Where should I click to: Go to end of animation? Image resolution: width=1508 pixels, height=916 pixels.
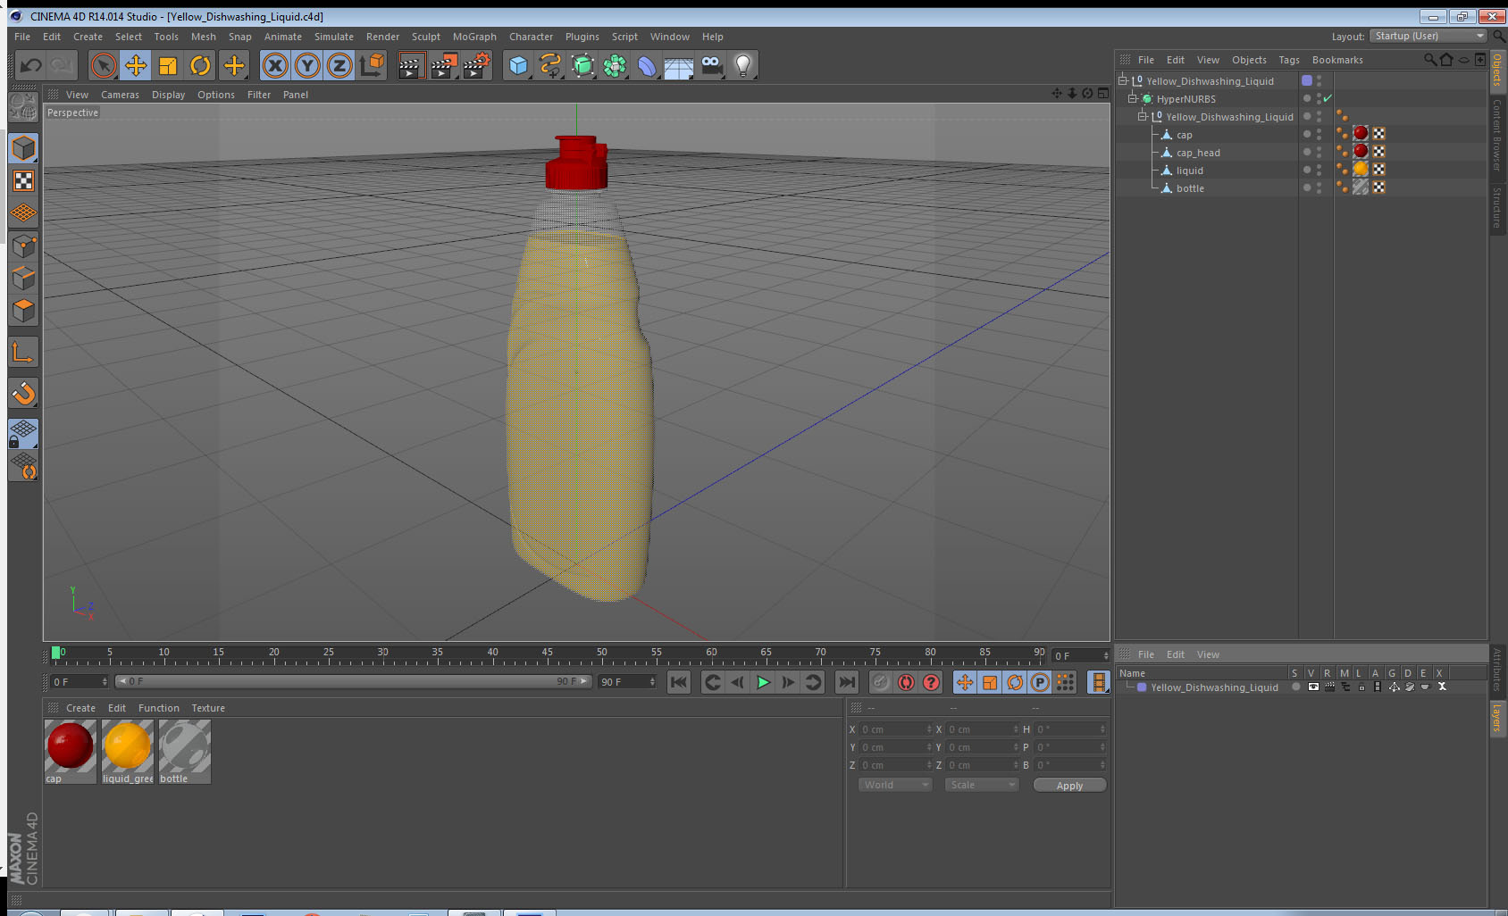846,682
